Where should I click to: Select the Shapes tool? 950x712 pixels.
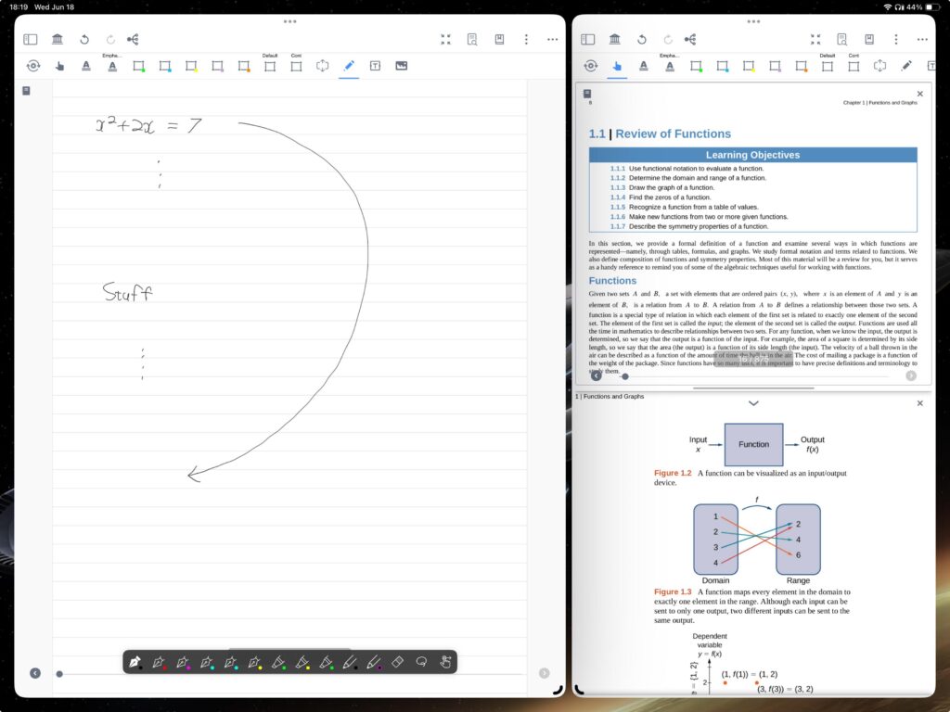point(322,66)
